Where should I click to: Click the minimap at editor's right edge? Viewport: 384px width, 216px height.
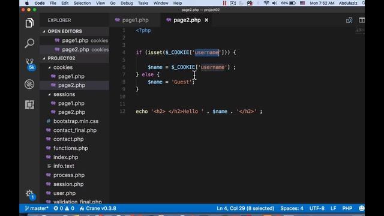[360, 31]
